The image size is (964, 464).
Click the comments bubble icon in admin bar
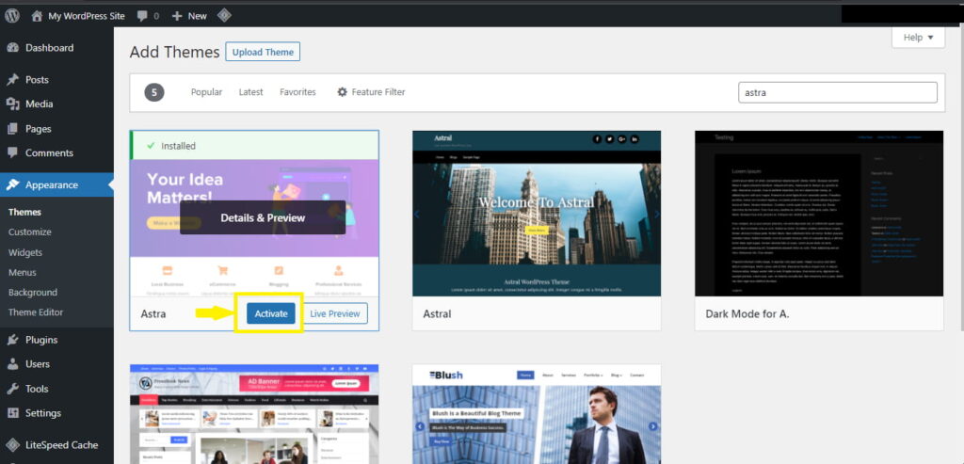click(x=143, y=16)
